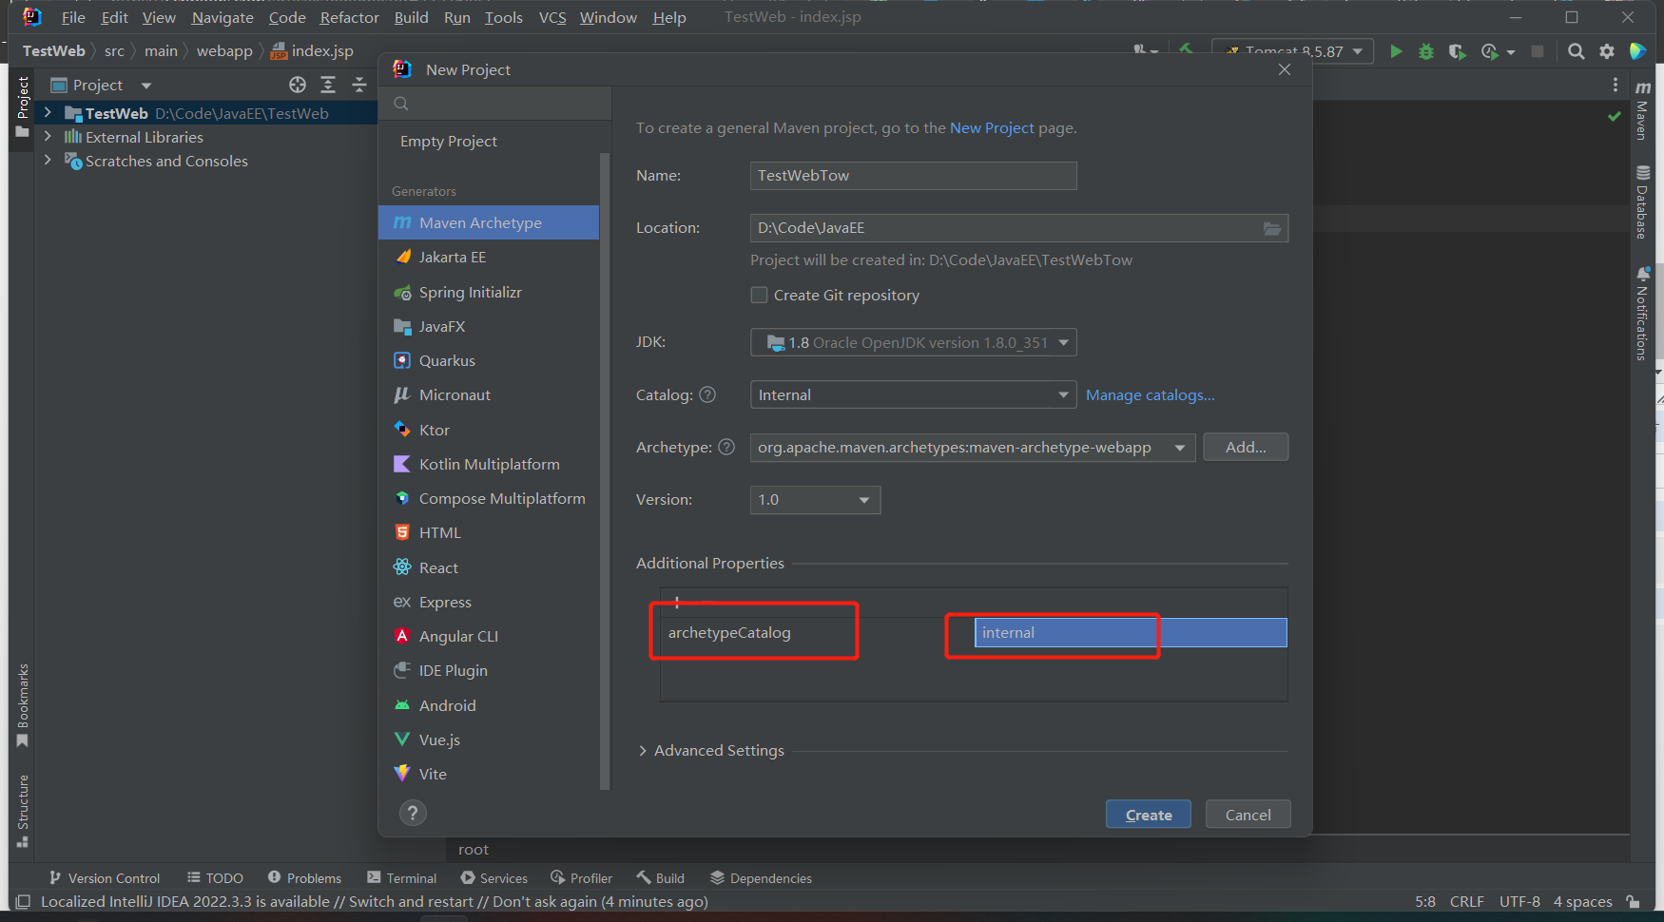Choose the Android generator
The height and width of the screenshot is (922, 1664).
pos(489,705)
